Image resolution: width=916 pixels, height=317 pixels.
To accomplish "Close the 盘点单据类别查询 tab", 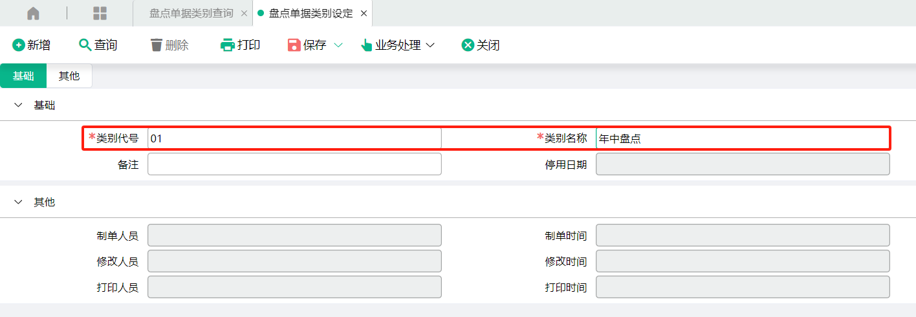I will tap(243, 14).
